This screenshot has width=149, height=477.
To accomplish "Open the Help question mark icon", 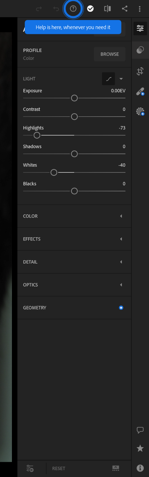I will (73, 9).
